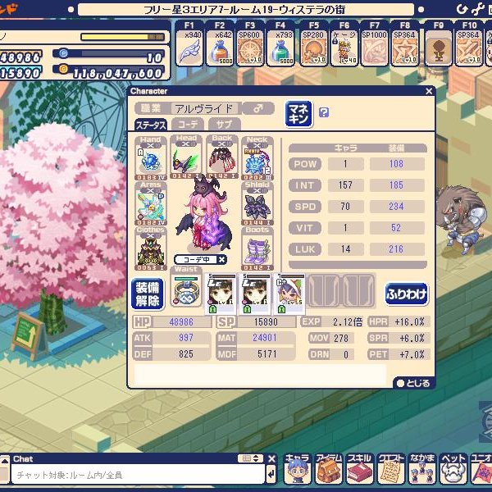Click the EXP 2.12倍 value

pyautogui.click(x=348, y=322)
